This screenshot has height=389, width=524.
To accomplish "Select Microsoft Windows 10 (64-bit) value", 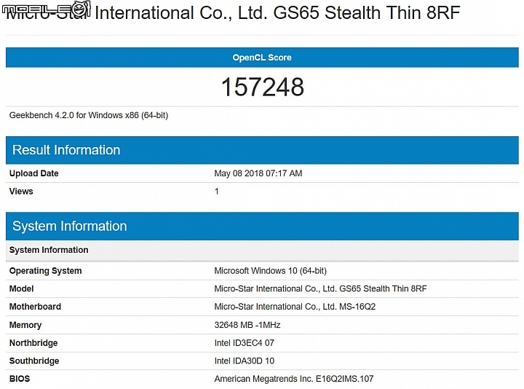I will (270, 271).
